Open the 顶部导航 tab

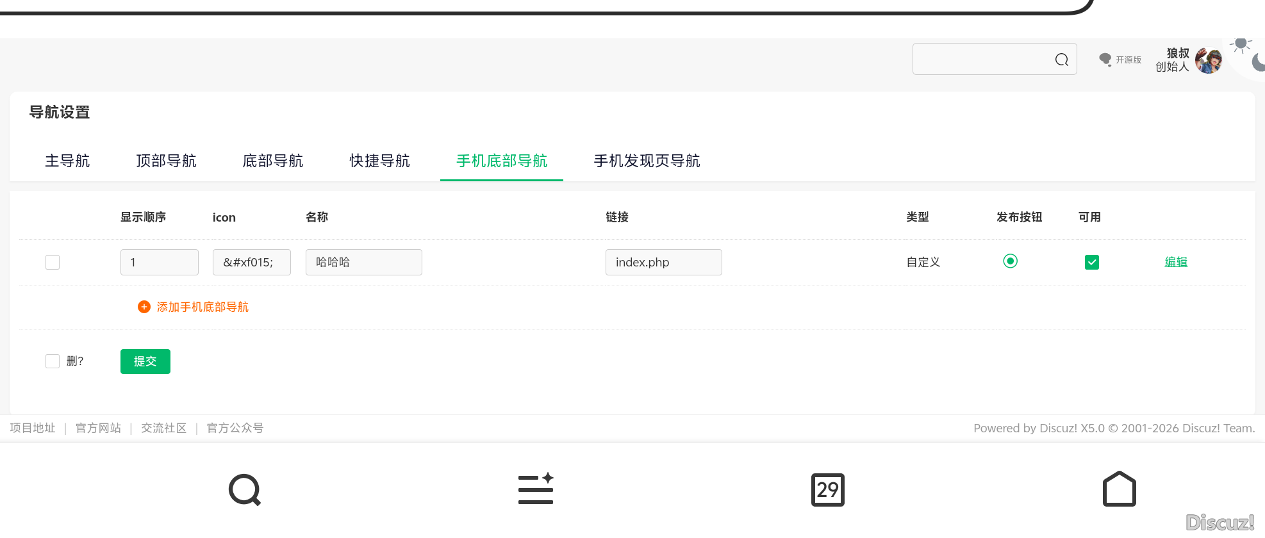(167, 161)
